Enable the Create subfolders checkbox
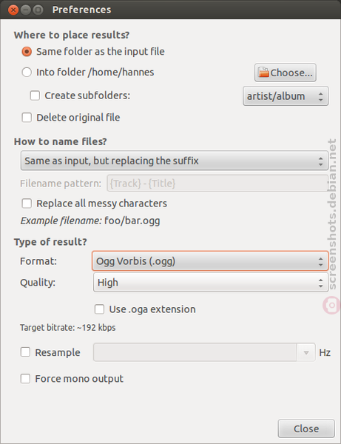 (x=35, y=95)
